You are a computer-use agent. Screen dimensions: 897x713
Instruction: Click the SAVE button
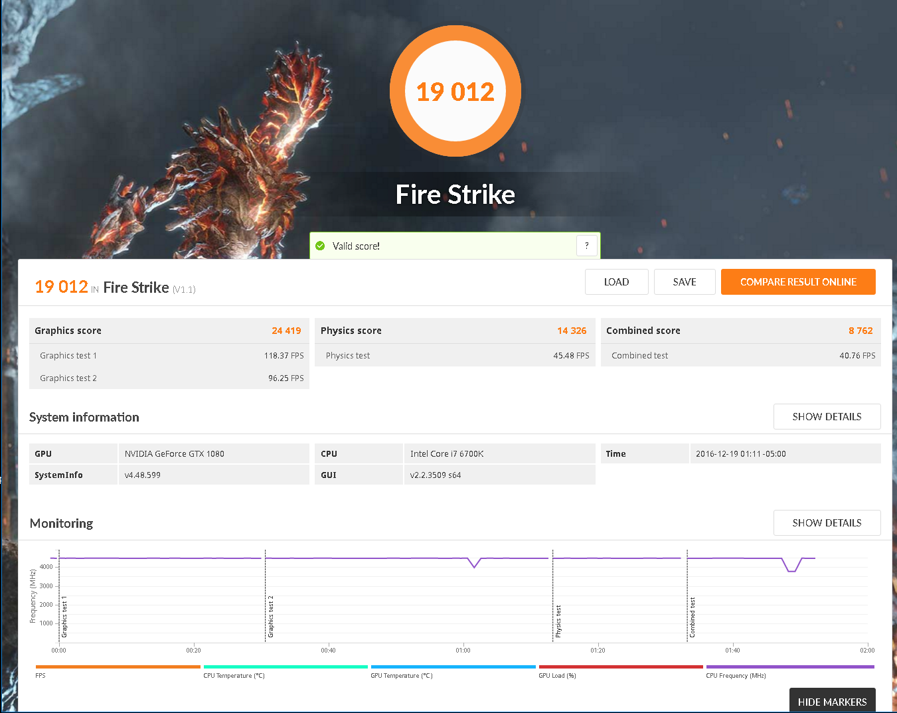pyautogui.click(x=685, y=281)
